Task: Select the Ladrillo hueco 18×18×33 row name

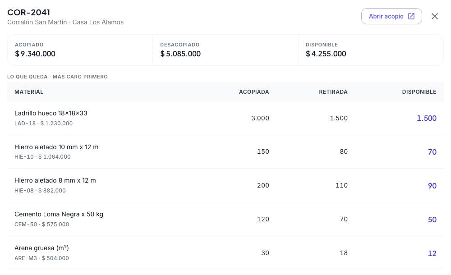Action: 51,113
